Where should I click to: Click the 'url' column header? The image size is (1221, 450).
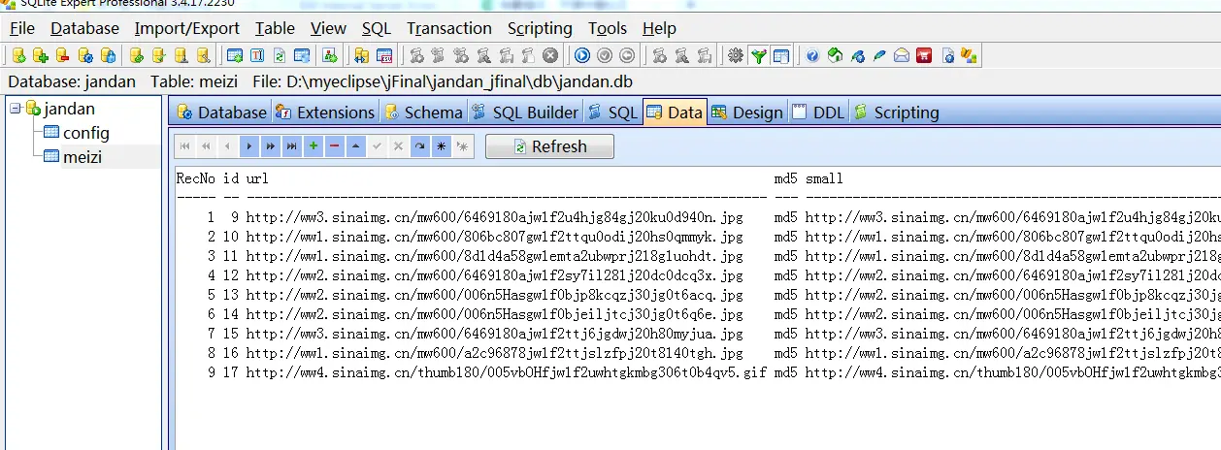click(x=257, y=178)
